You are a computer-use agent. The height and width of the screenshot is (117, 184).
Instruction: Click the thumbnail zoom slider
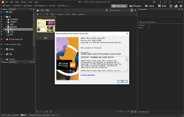[x=123, y=112]
